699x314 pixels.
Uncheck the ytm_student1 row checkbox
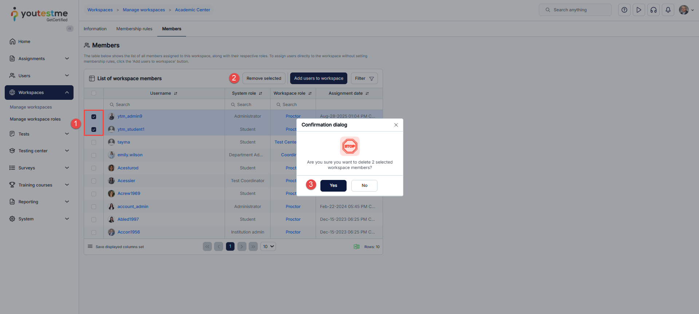(94, 129)
